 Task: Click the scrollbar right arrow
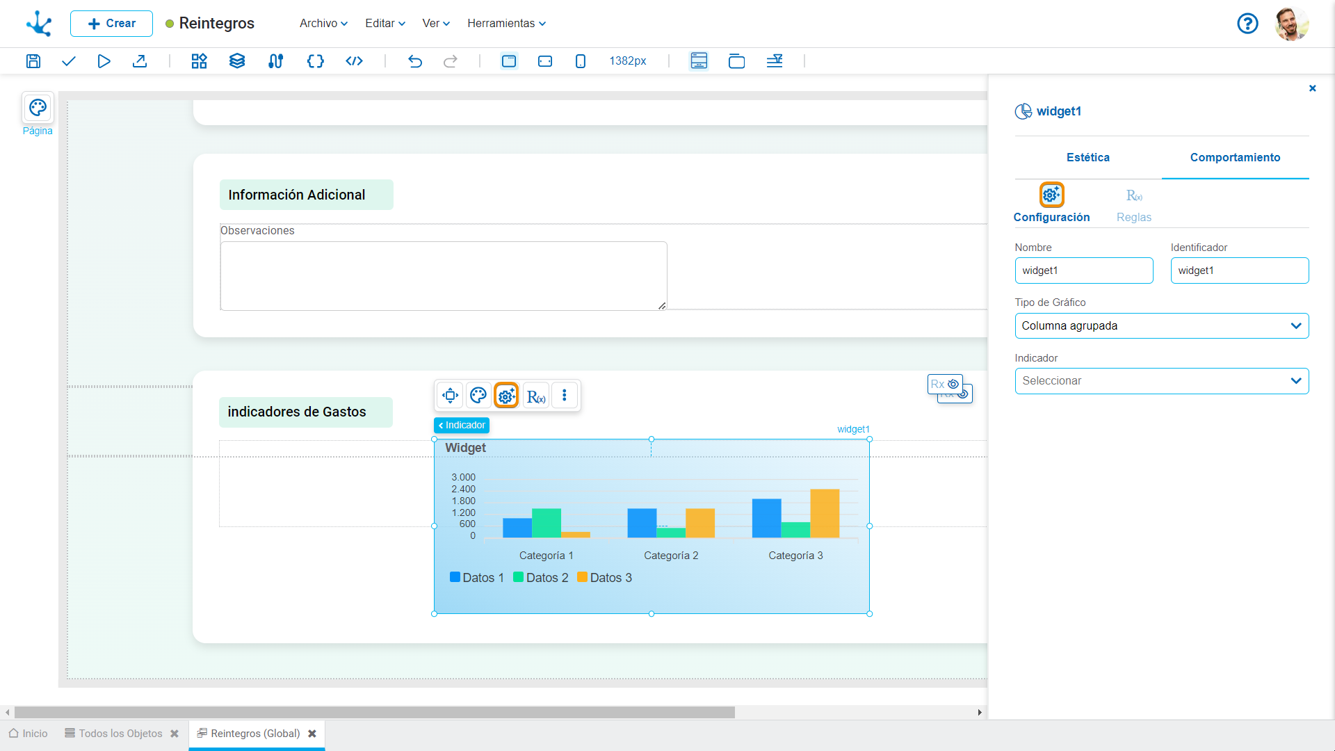click(980, 712)
